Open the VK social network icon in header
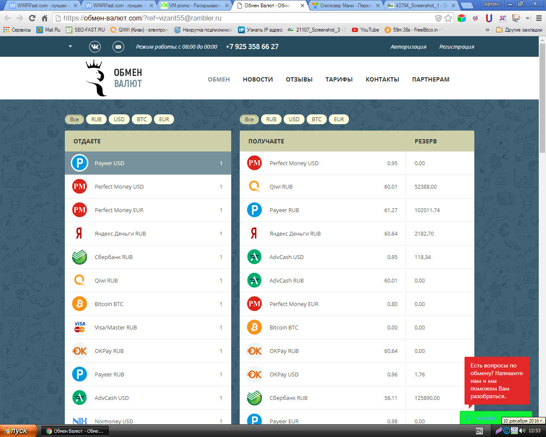Screen dimensions: 546x437 95,47
